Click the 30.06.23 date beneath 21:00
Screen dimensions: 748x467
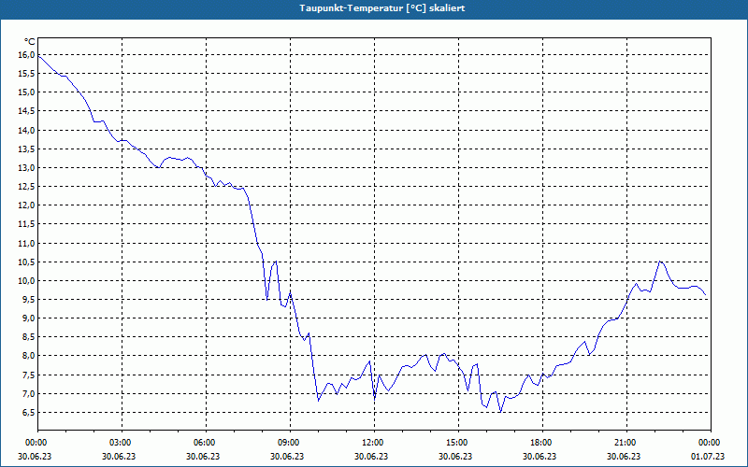pyautogui.click(x=624, y=456)
